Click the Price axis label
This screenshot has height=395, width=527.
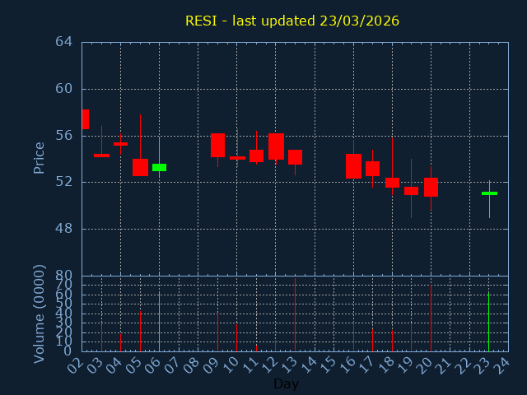pos(39,157)
